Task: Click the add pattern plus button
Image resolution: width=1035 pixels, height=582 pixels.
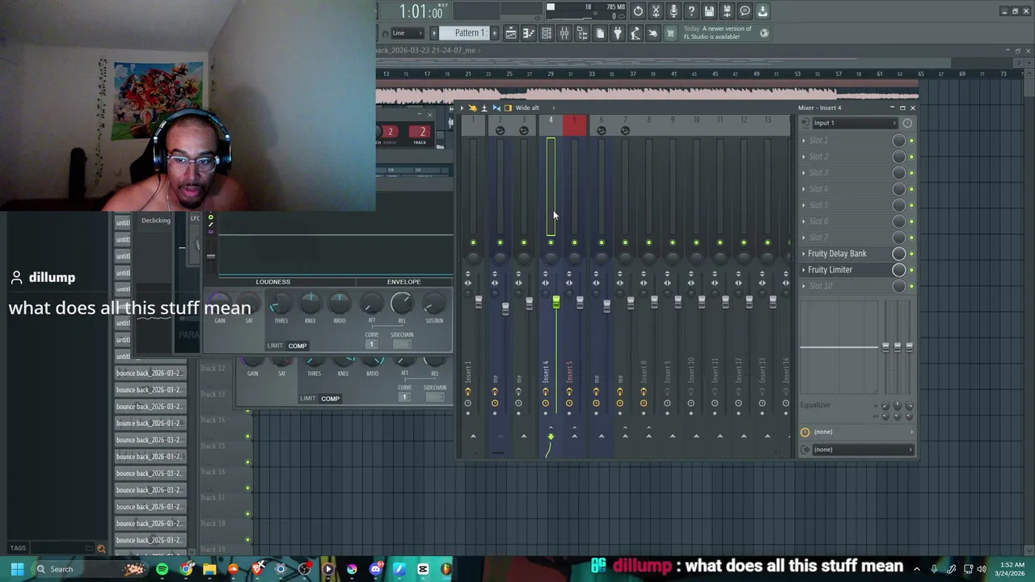Action: pos(495,33)
